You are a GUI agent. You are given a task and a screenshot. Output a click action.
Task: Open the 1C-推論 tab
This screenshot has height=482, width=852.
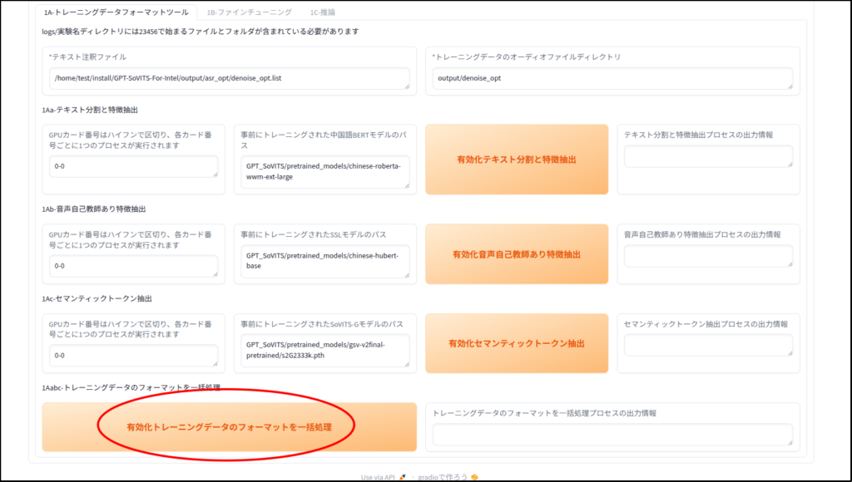point(323,12)
